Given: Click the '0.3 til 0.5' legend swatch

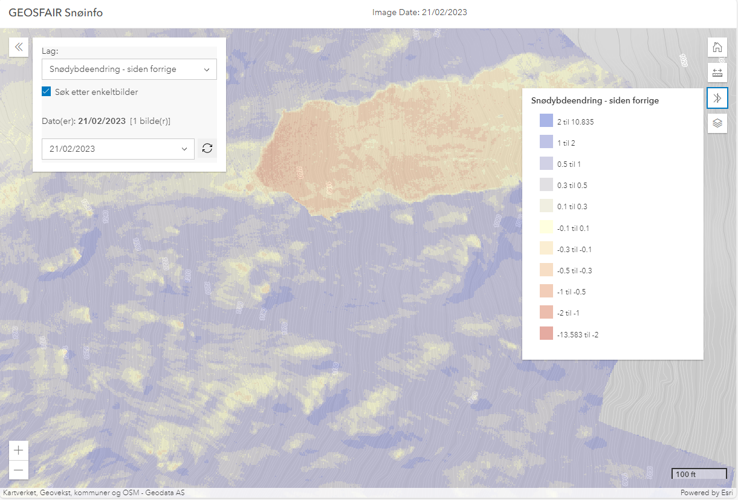Looking at the screenshot, I should (546, 185).
